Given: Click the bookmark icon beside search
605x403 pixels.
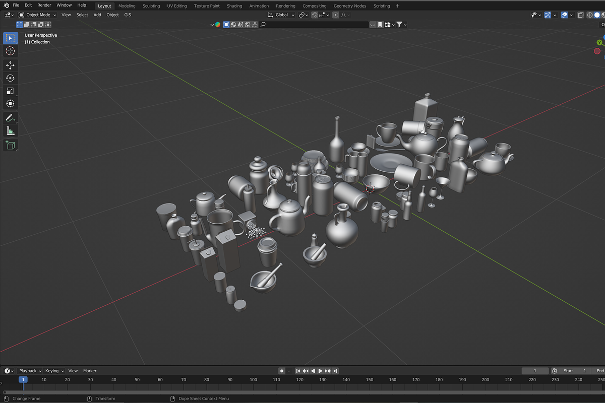Looking at the screenshot, I should (380, 25).
